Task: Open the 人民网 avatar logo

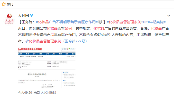Action: pyautogui.click(x=9, y=19)
